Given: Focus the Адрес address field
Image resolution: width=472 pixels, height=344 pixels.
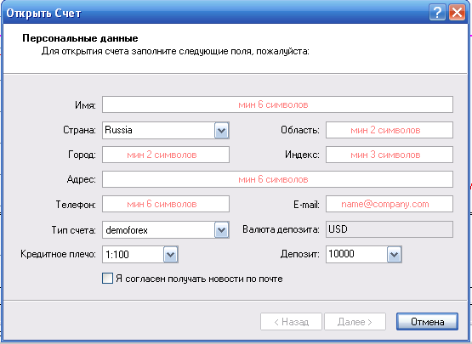Looking at the screenshot, I should [x=277, y=179].
